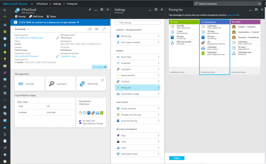Open the Overview management tile
266x164 pixels.
click(29, 84)
